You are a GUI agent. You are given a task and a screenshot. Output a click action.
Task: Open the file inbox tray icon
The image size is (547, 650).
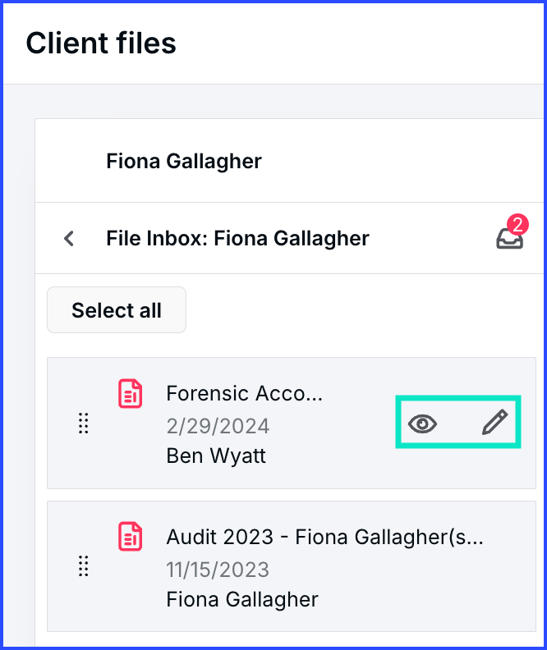coord(510,239)
